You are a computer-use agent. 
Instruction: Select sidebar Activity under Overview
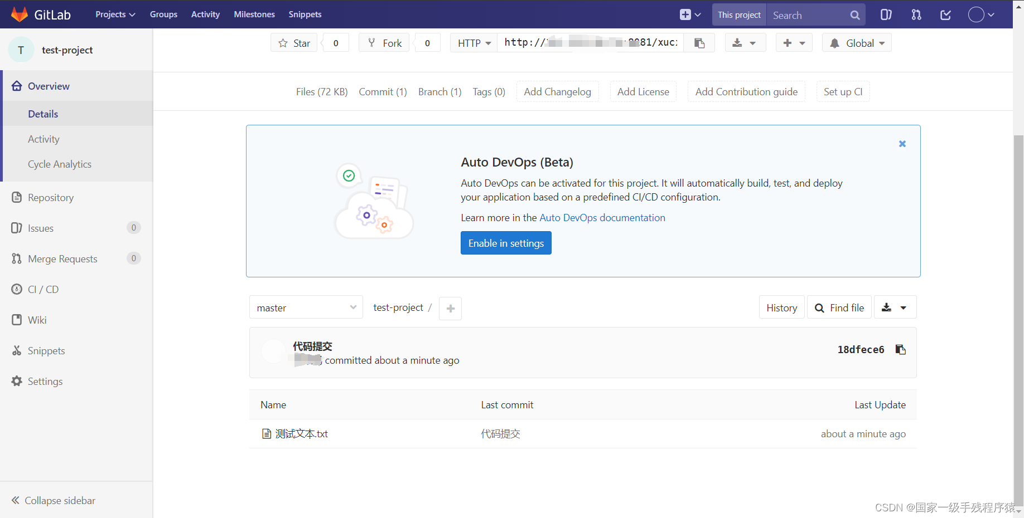tap(78, 139)
